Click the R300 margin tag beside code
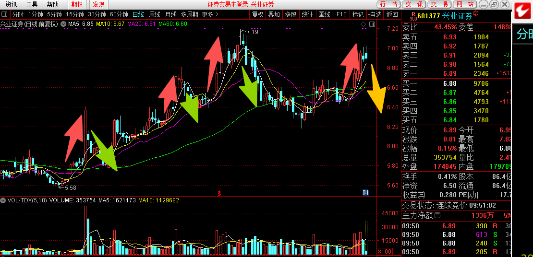The image size is (533, 257). pyautogui.click(x=413, y=16)
